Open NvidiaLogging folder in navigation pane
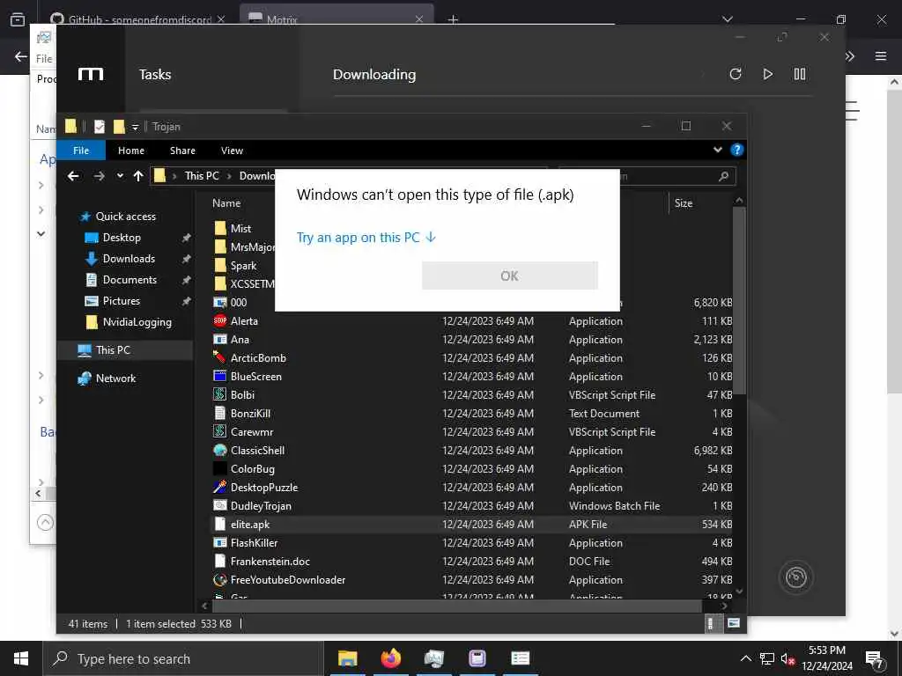Viewport: 902px width, 676px height. pyautogui.click(x=137, y=322)
